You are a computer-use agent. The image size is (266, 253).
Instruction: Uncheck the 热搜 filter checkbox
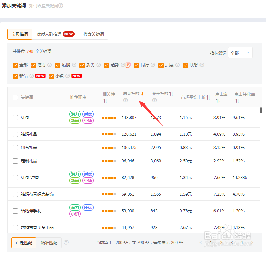click(x=58, y=65)
